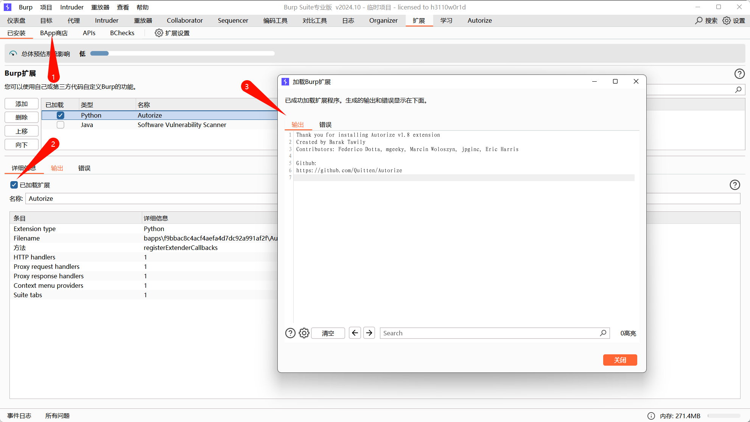Click the 添加 button to add an extension
The width and height of the screenshot is (750, 422).
click(21, 103)
